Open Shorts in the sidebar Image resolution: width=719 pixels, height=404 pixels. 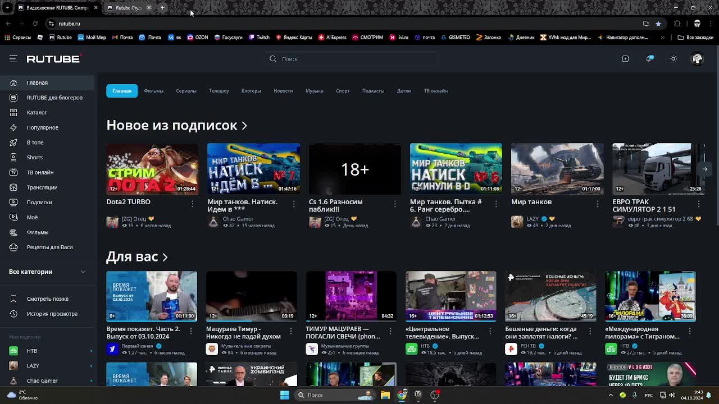coord(47,157)
